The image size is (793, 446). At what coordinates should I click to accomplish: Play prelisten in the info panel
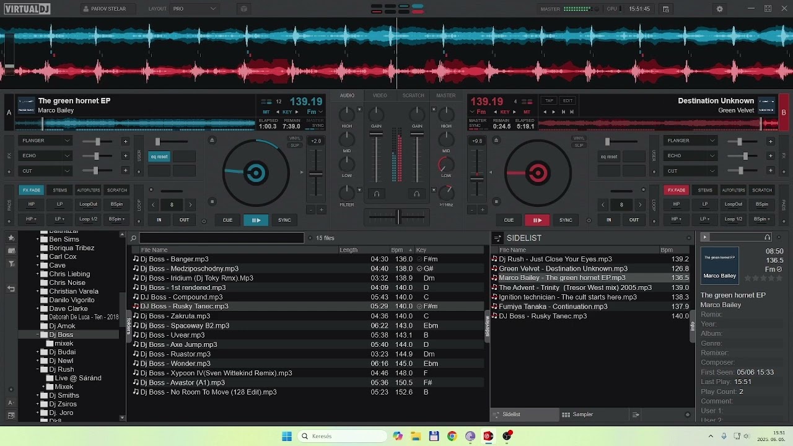tap(704, 237)
